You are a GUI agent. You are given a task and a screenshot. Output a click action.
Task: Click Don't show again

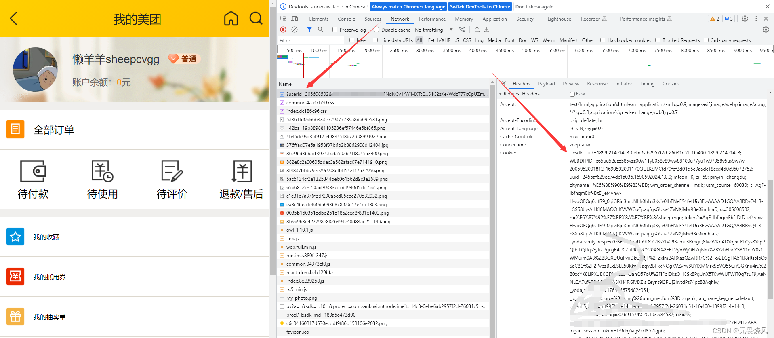(534, 6)
